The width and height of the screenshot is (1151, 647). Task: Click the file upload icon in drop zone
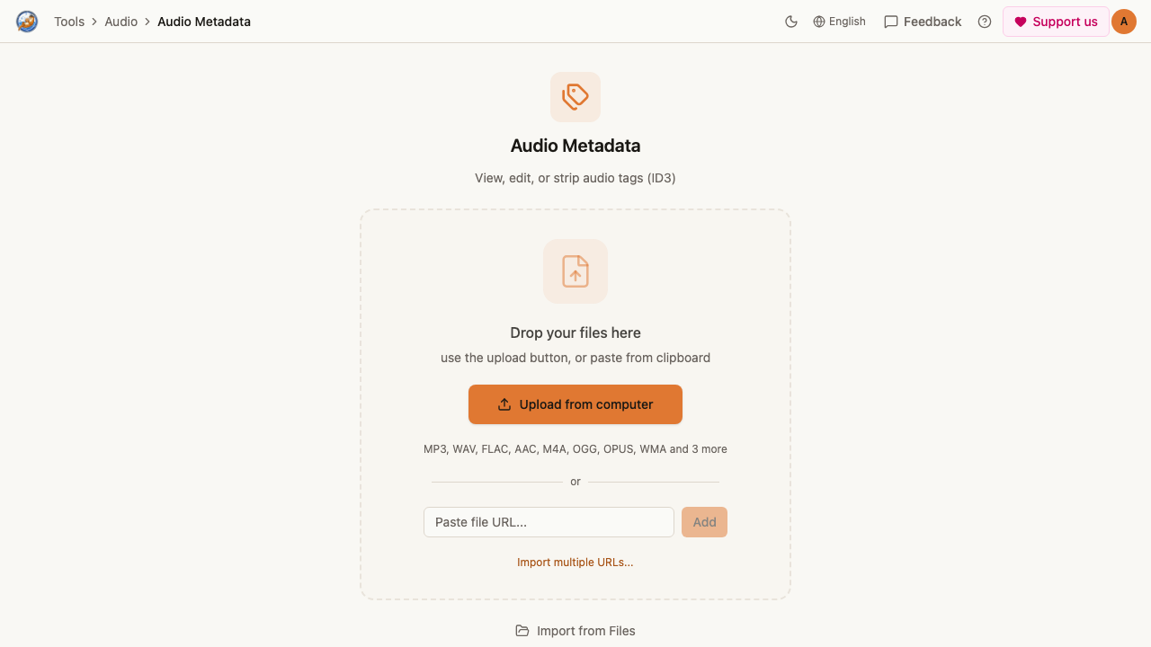[x=575, y=271]
